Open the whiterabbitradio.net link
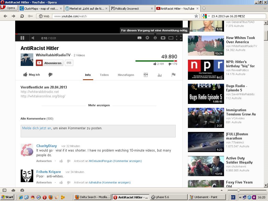The height and width of the screenshot is (201, 268). point(40,92)
